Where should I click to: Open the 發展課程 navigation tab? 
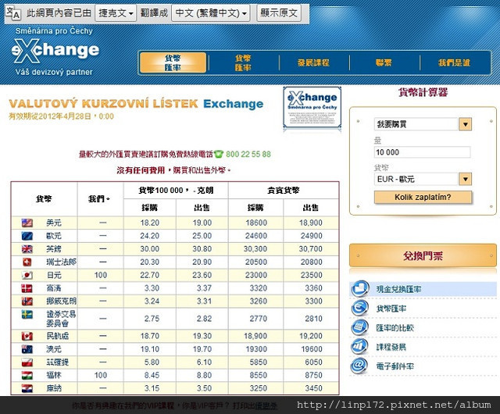point(313,62)
